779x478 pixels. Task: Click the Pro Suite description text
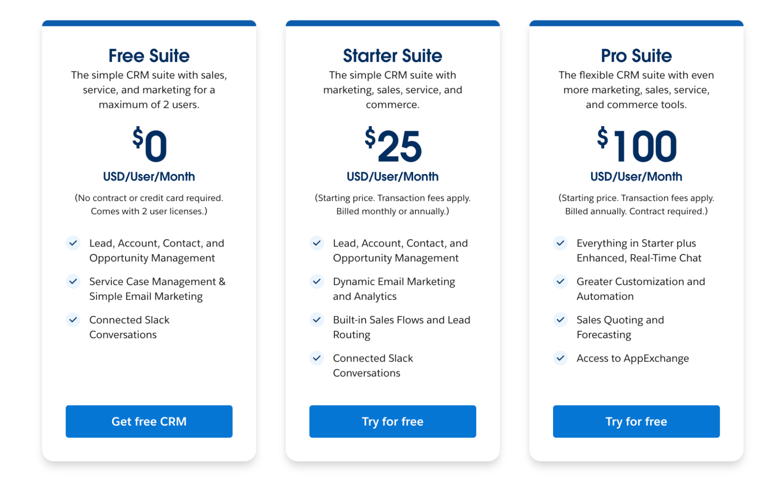(x=636, y=90)
